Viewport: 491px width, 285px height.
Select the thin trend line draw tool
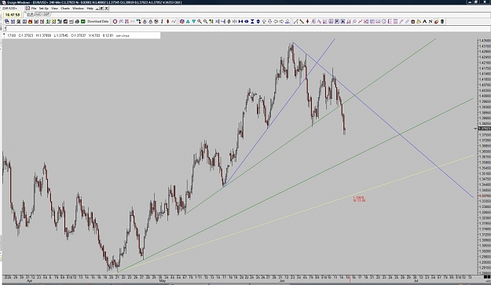[x=295, y=21]
